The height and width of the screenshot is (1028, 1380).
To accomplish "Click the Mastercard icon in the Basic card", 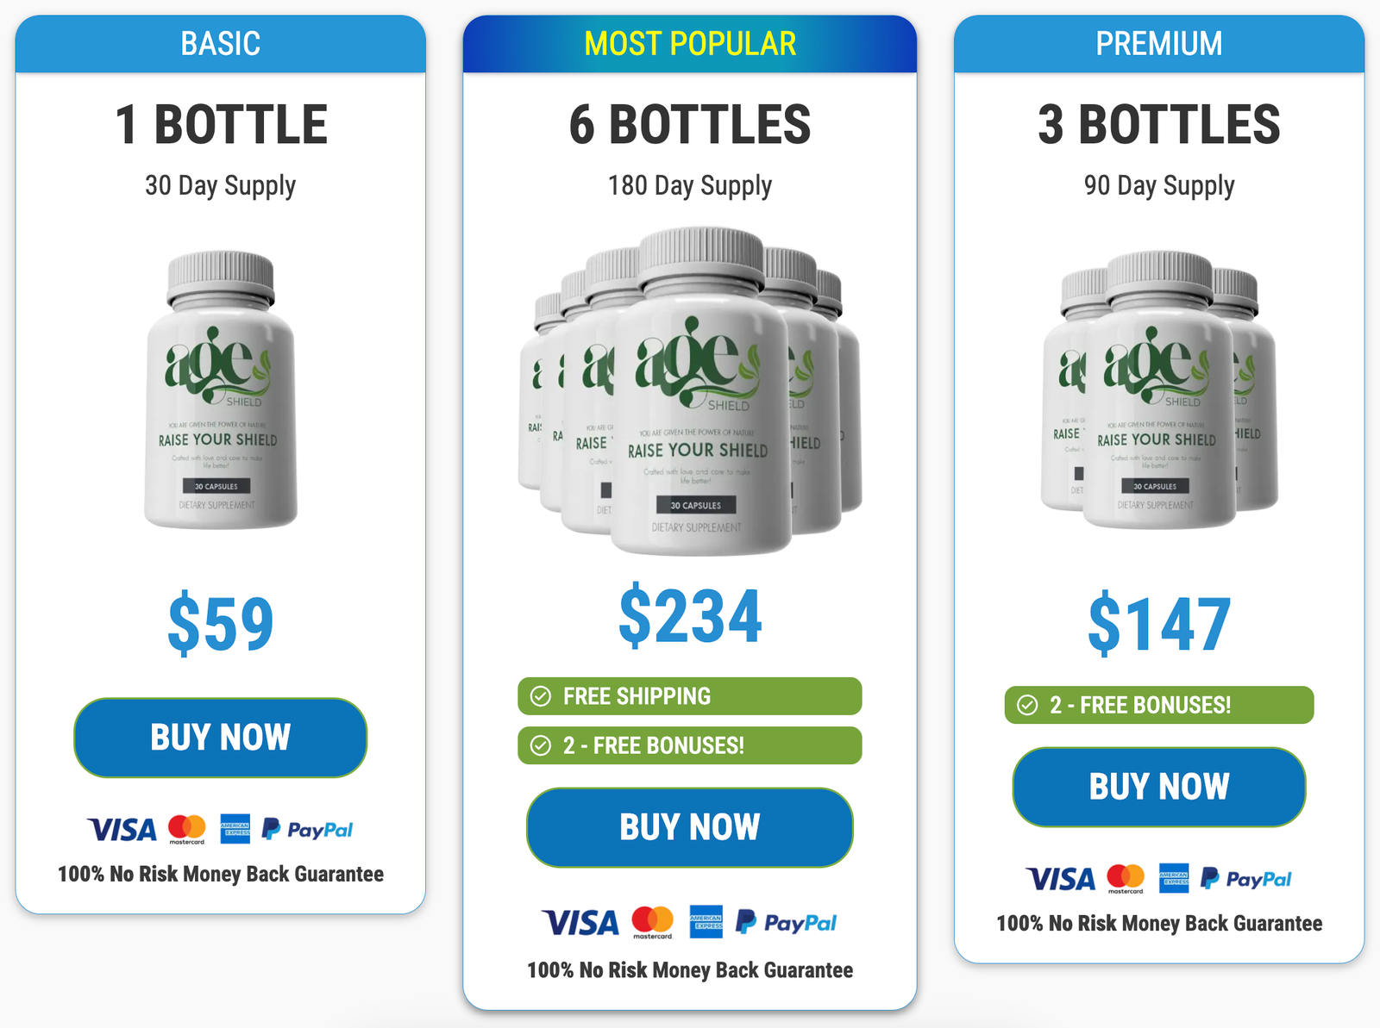I will click(187, 829).
